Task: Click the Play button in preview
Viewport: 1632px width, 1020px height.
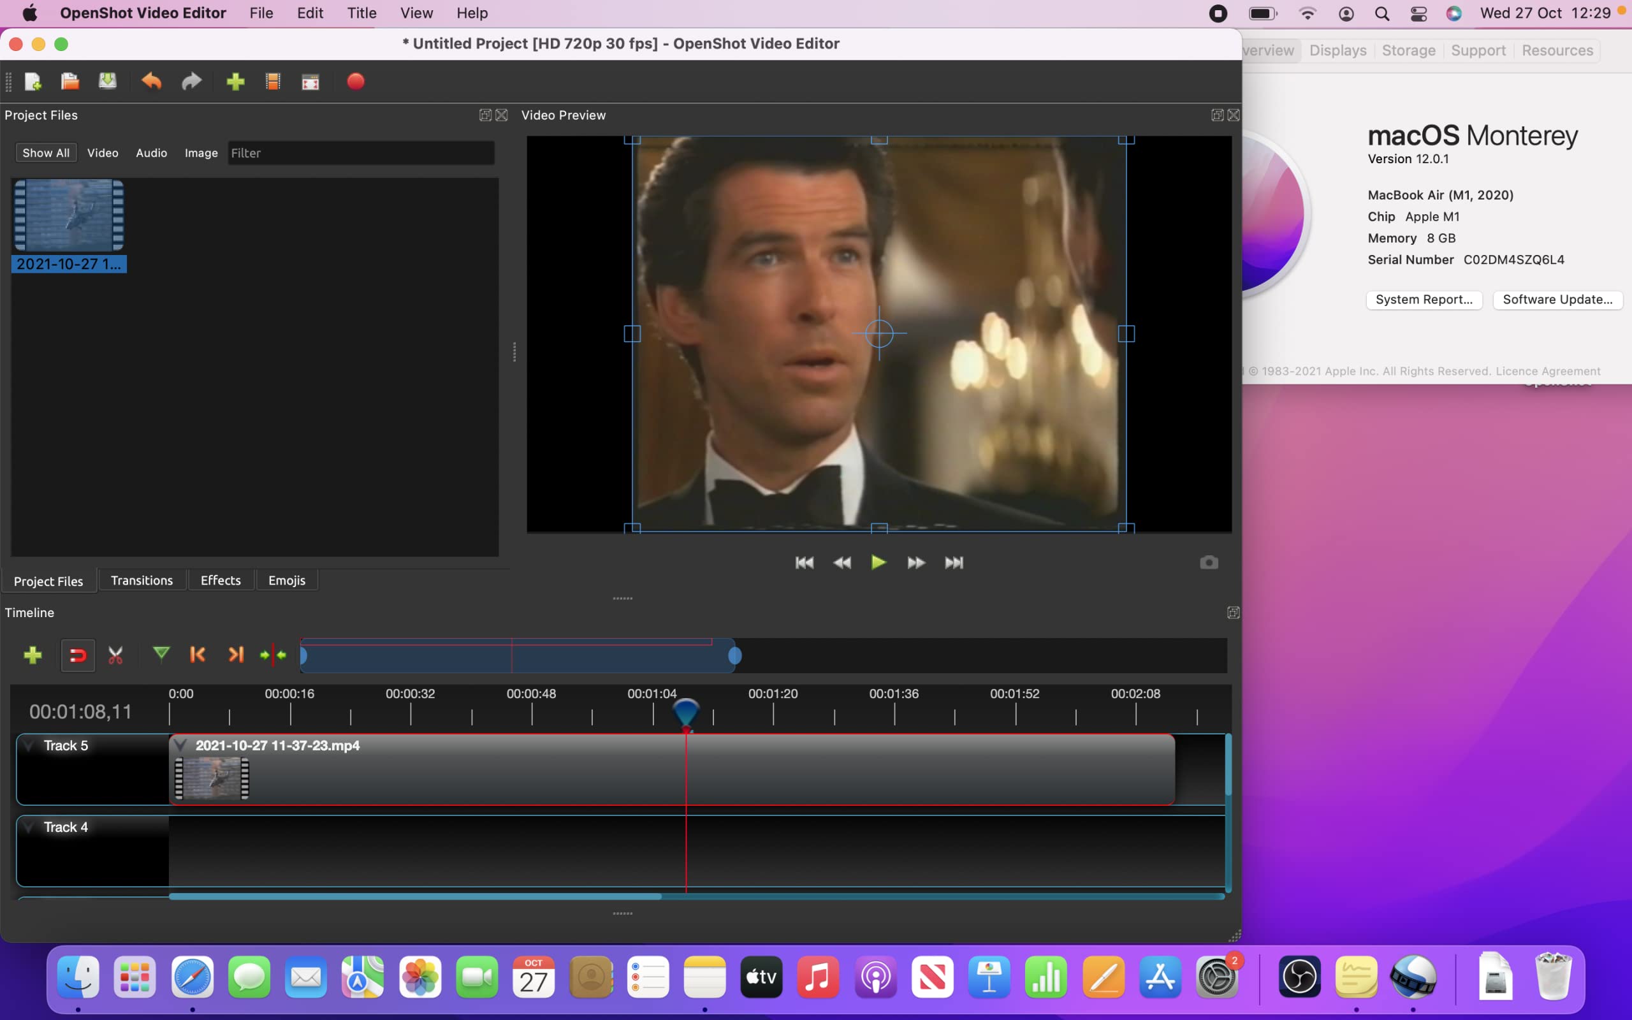Action: [x=878, y=563]
